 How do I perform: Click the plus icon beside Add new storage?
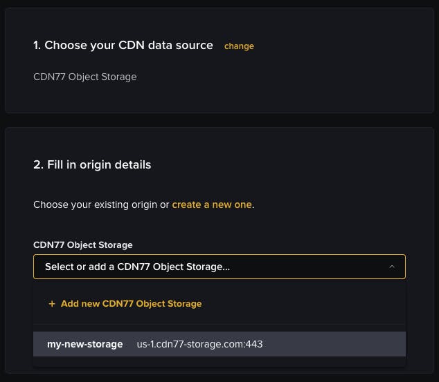click(x=52, y=304)
